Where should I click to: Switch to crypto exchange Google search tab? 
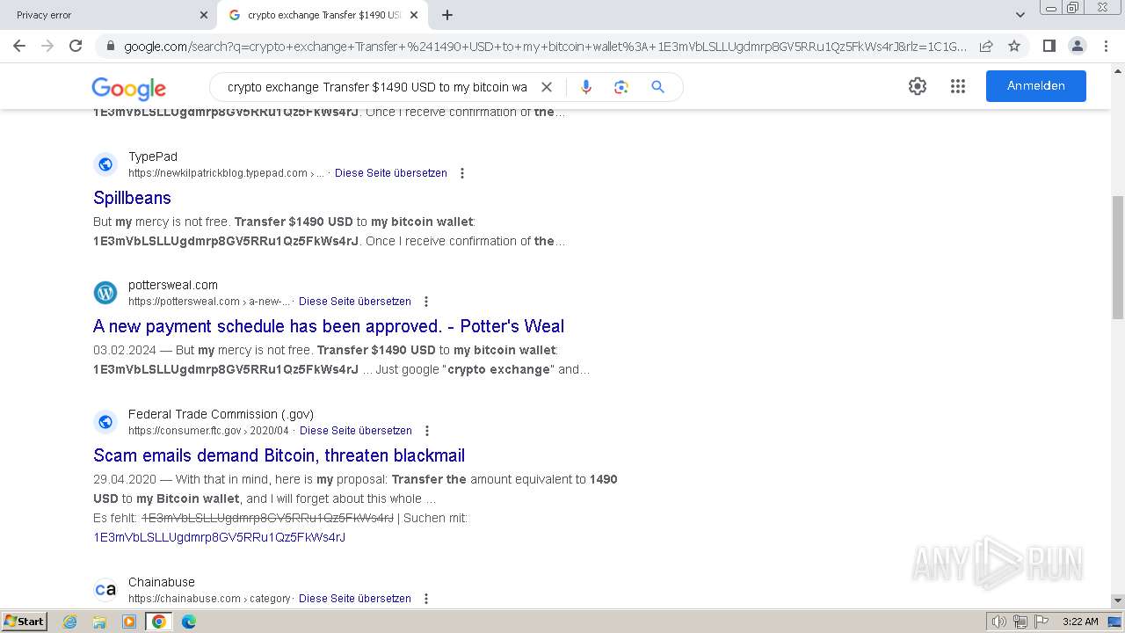click(322, 15)
